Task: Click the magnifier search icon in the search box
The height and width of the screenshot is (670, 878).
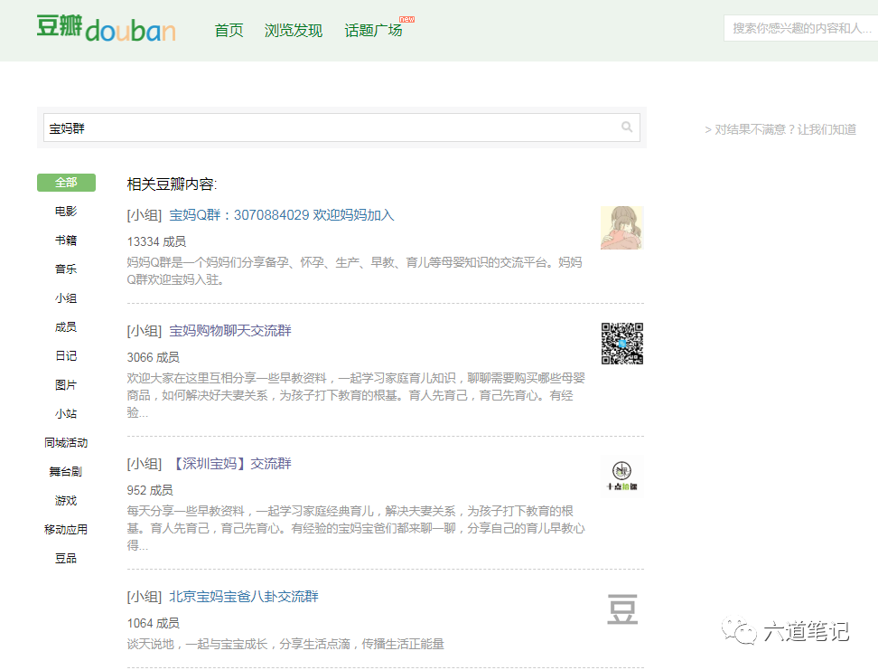Action: point(627,127)
